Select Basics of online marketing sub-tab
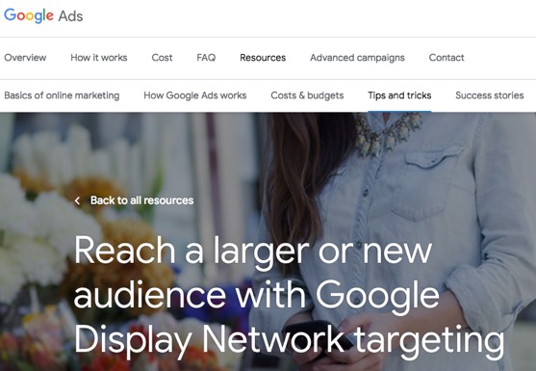536x371 pixels. tap(62, 95)
